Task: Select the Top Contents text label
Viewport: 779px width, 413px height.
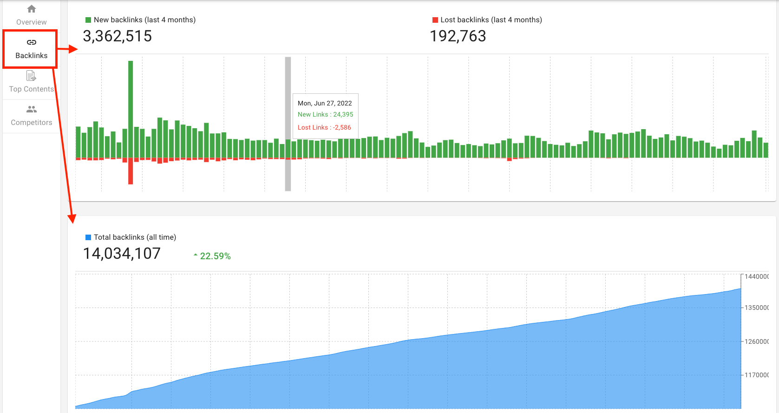Action: (x=32, y=89)
